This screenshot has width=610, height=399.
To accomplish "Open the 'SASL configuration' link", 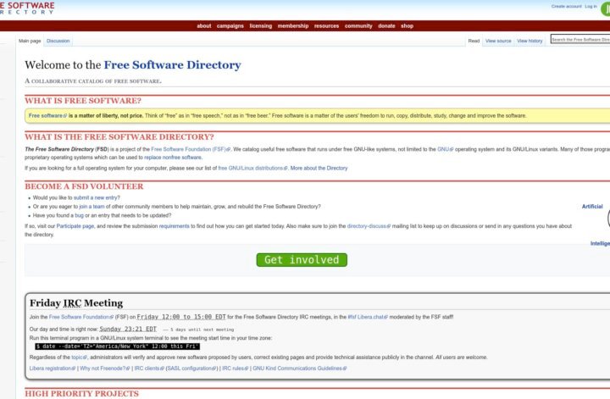I will tap(191, 369).
